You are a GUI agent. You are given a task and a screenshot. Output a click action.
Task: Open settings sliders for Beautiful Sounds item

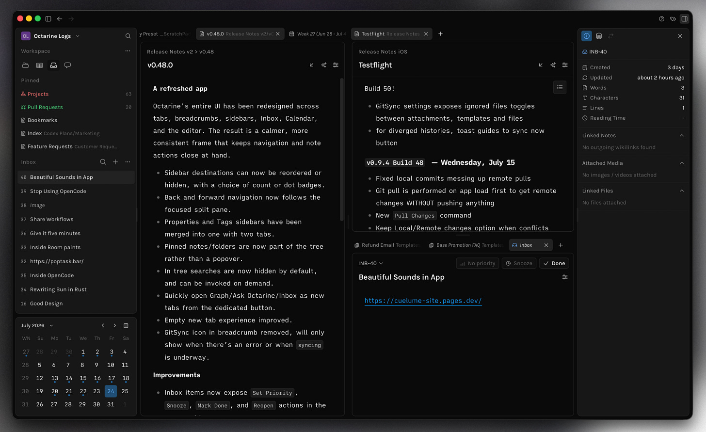click(x=565, y=277)
